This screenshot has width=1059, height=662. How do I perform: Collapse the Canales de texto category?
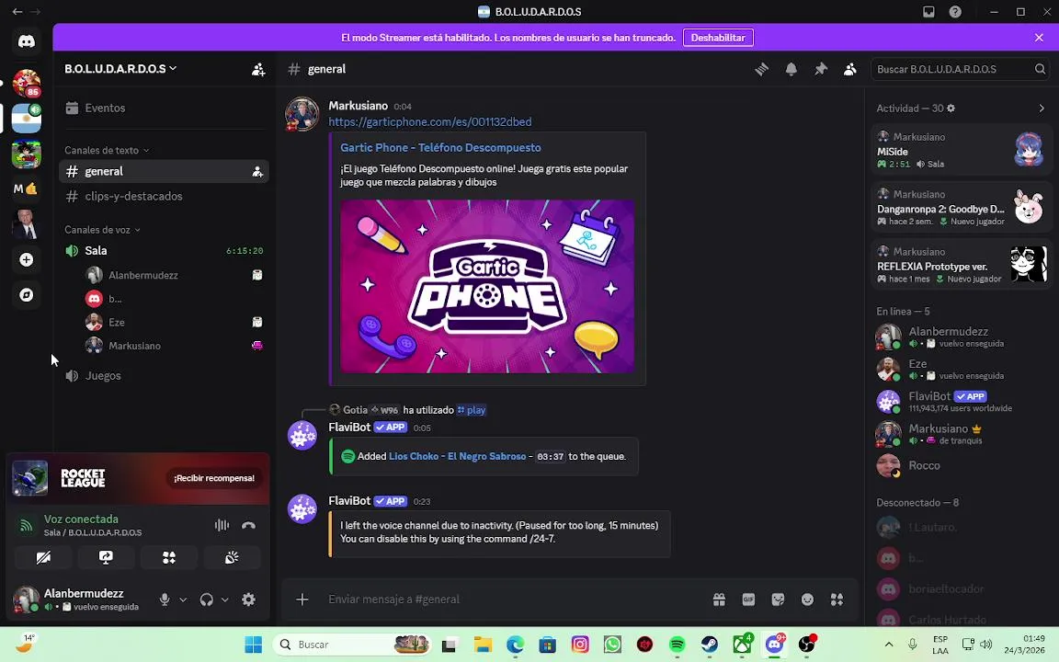tap(106, 150)
